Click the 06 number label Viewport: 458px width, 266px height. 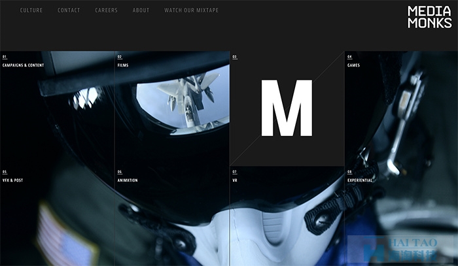tap(120, 172)
